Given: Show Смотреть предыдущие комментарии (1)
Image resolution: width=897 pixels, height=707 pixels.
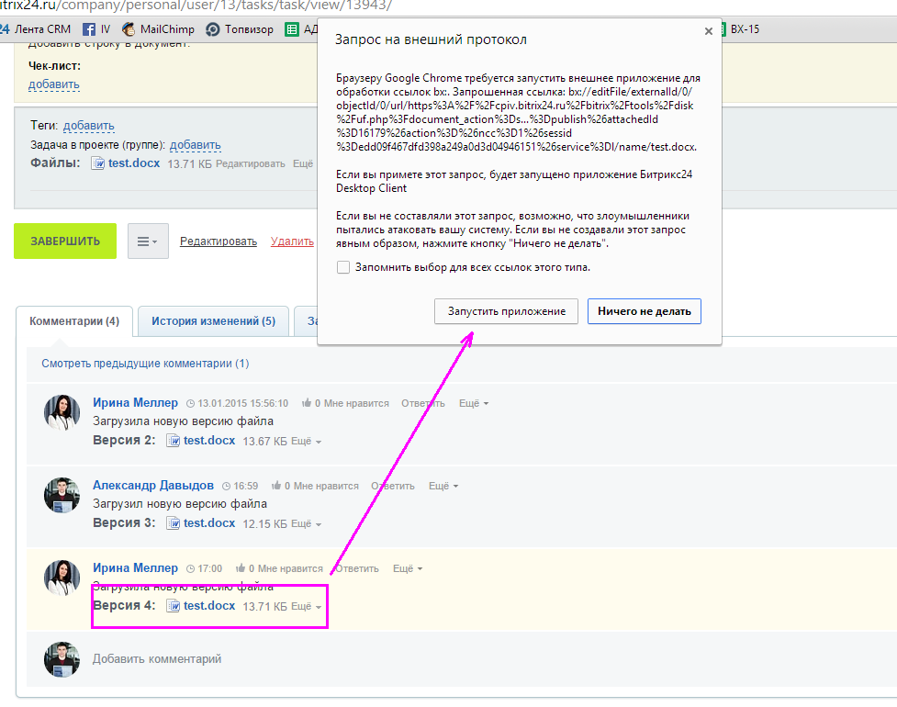Looking at the screenshot, I should (x=145, y=364).
